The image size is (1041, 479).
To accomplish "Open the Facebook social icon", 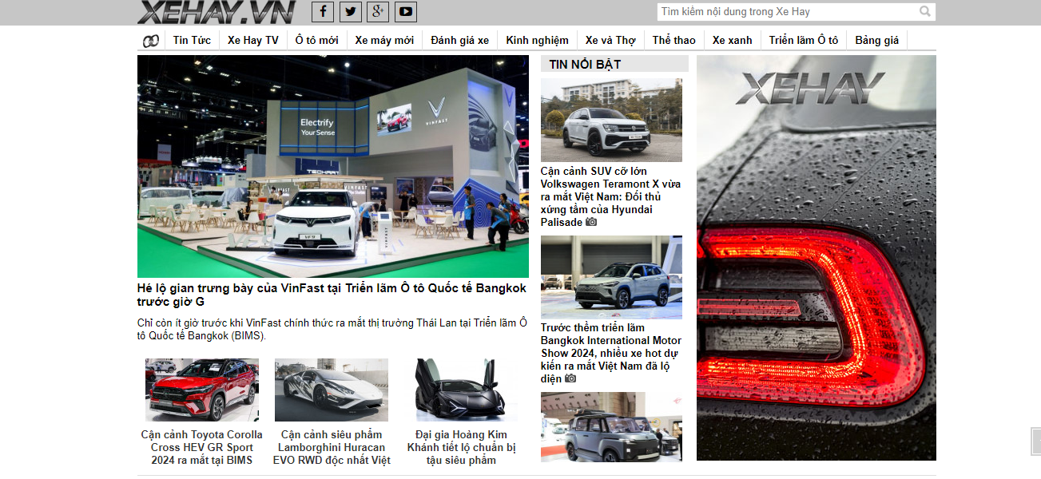I will [x=323, y=11].
